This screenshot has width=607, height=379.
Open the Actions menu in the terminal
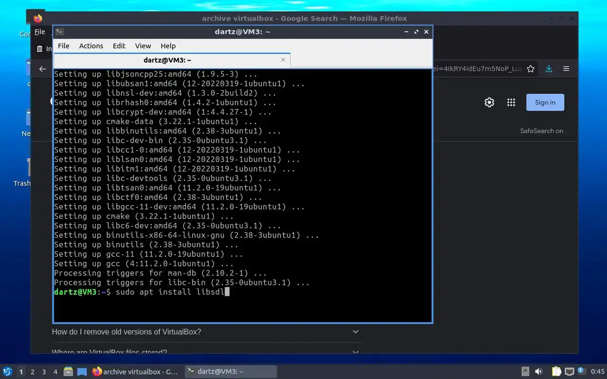pos(91,46)
